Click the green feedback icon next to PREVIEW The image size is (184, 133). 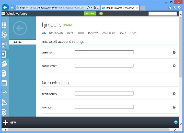coord(101,14)
